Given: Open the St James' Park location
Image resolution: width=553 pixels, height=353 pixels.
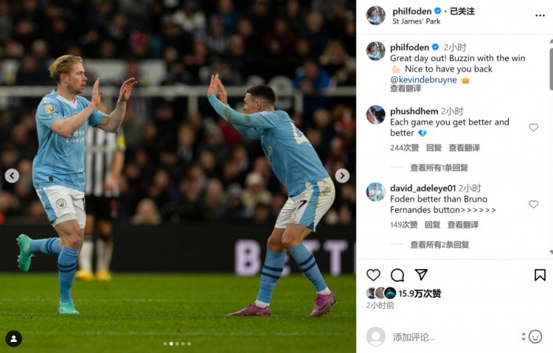Looking at the screenshot, I should coord(416,21).
